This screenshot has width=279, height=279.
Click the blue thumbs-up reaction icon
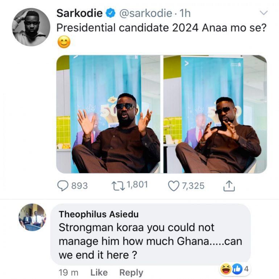[x=237, y=269]
